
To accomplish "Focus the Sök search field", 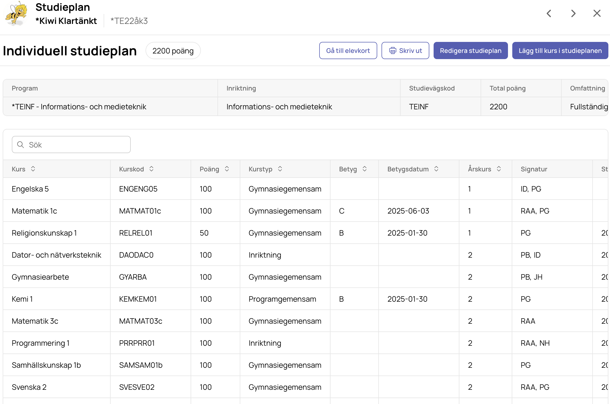I will [x=71, y=145].
